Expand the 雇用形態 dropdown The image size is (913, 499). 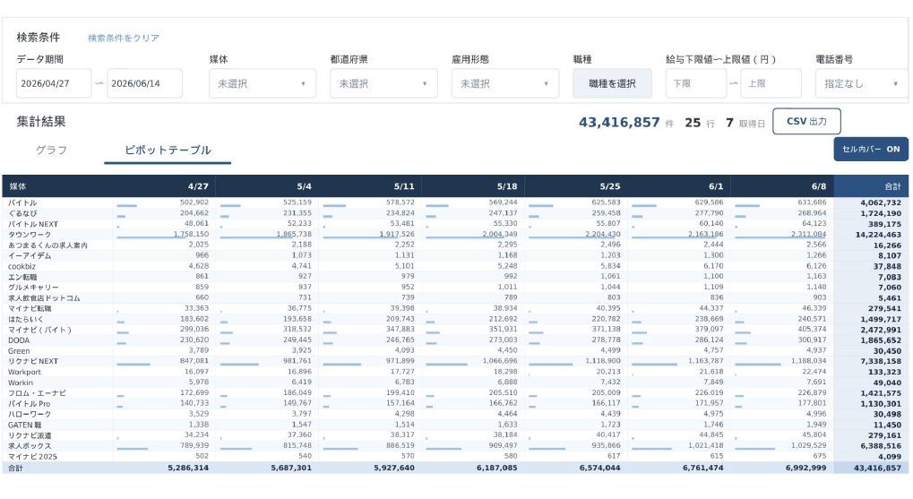[504, 83]
